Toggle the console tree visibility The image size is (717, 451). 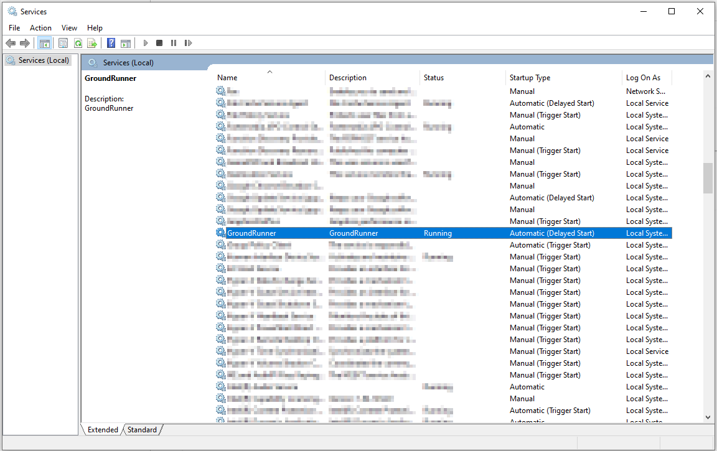[x=44, y=42]
